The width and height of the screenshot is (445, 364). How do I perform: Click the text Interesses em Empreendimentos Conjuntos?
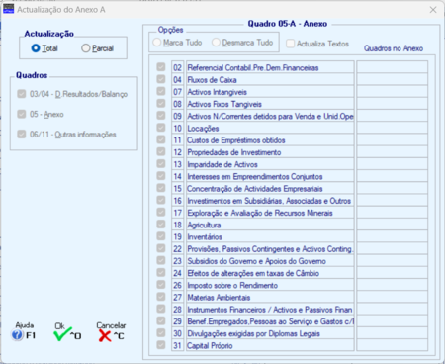(255, 177)
